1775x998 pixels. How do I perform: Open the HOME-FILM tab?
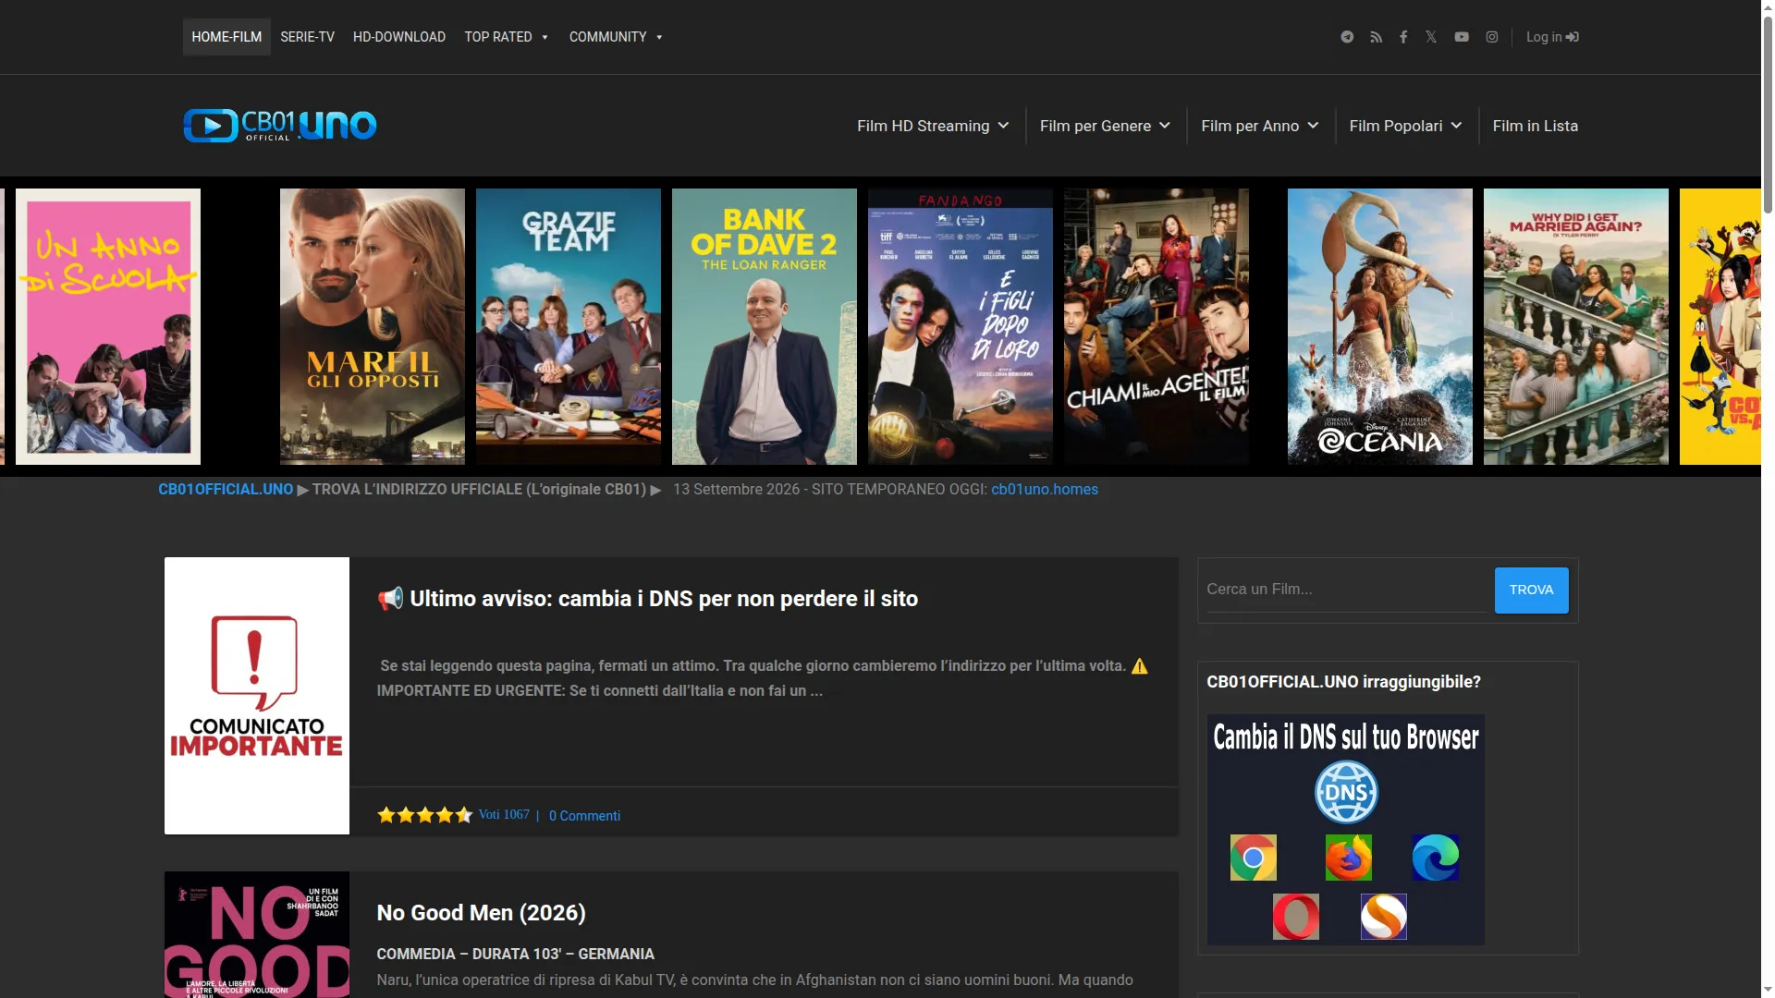226,37
